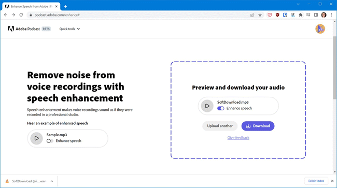The image size is (337, 188).
Task: Play the SoftDownload.mp3 preview
Action: pos(207,106)
